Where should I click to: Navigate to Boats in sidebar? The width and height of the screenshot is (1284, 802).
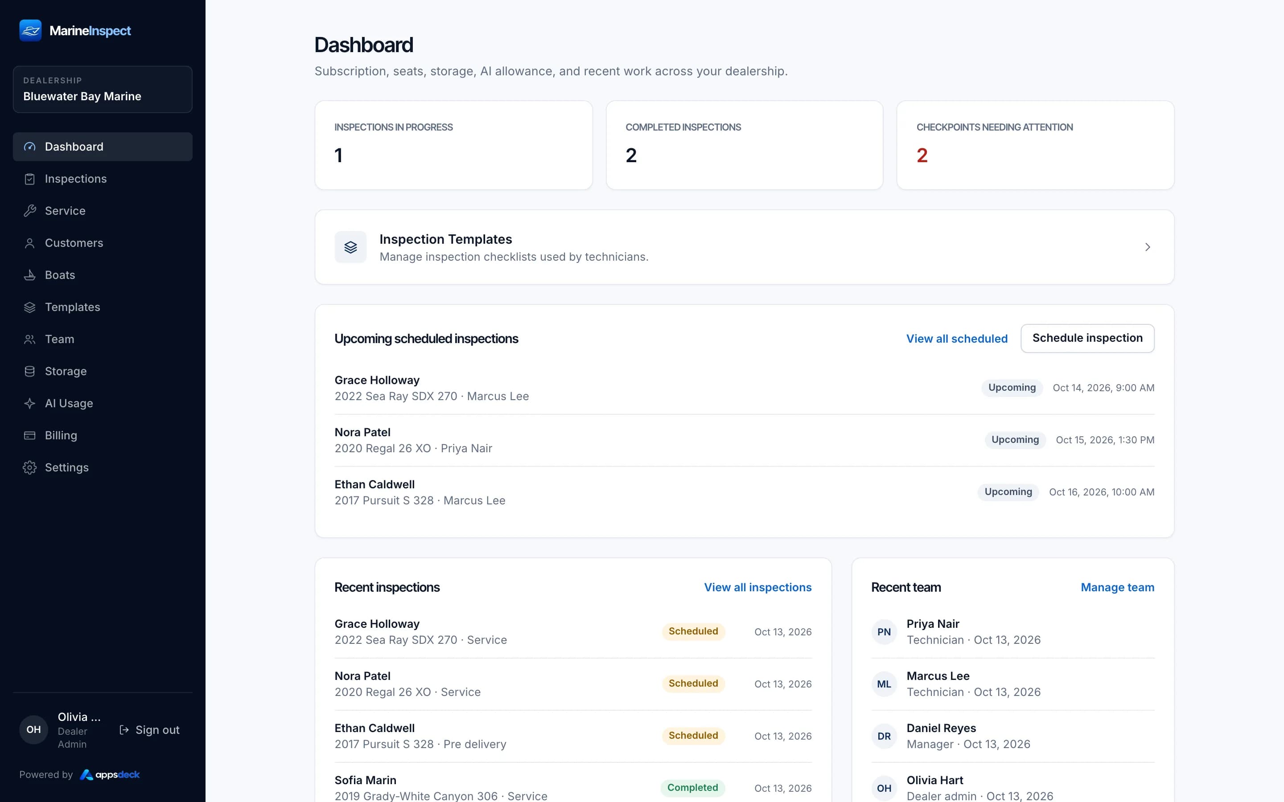pos(103,275)
